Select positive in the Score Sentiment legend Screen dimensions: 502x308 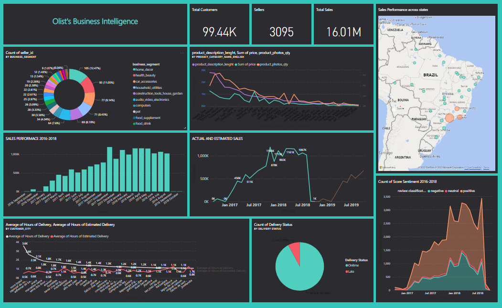[x=467, y=191]
